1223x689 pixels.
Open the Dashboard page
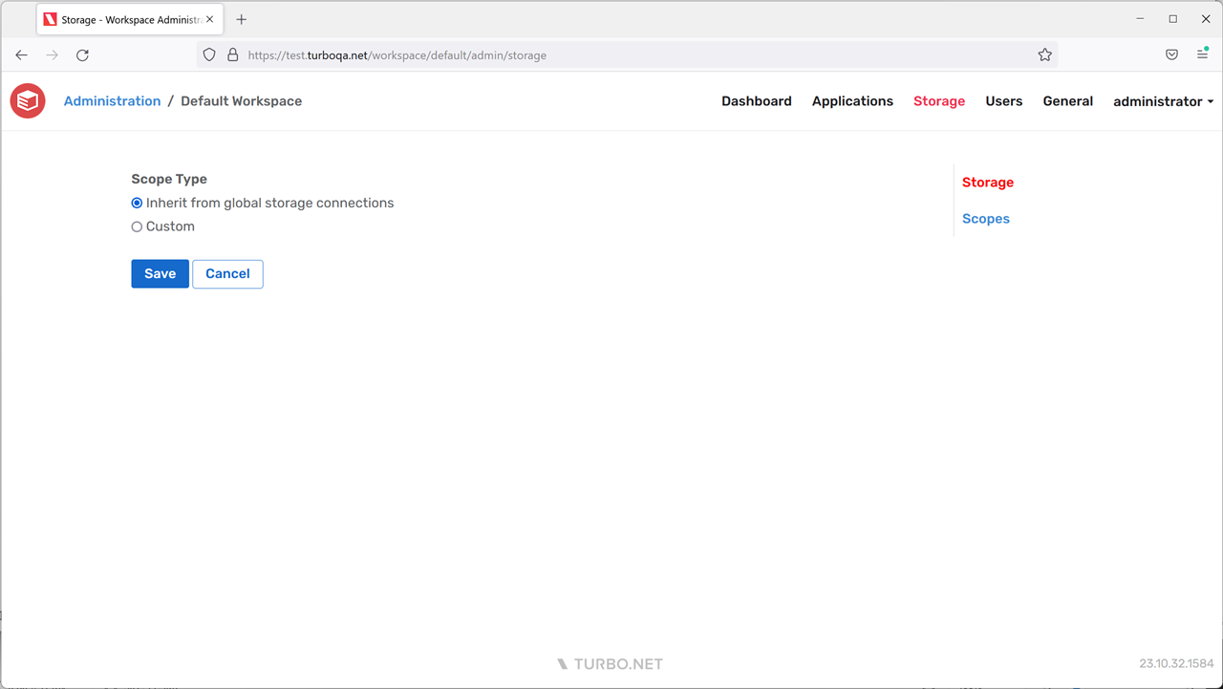point(757,101)
